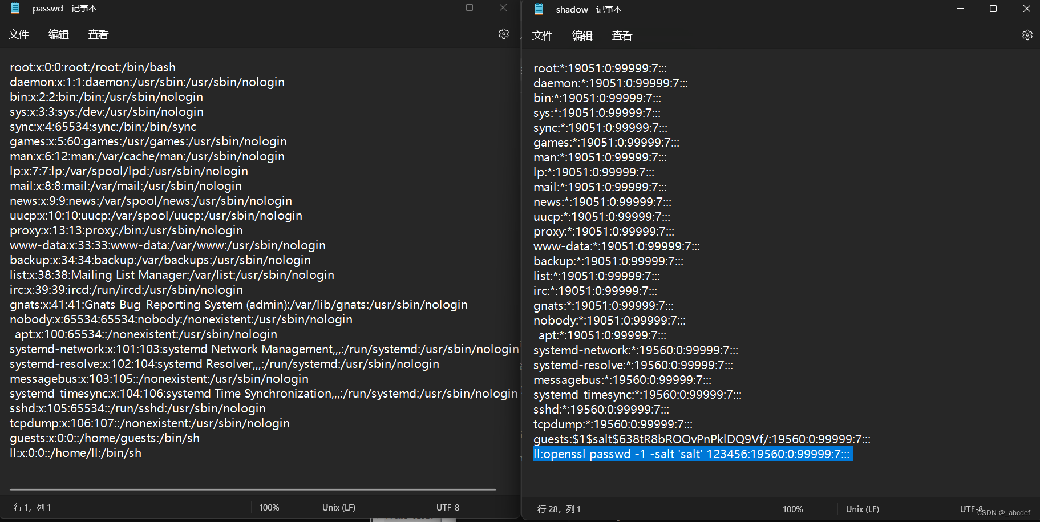Click the systemd-timesync:*:19560 line in shadow

click(x=637, y=395)
